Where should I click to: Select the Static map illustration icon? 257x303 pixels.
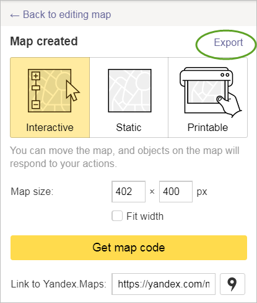[129, 91]
